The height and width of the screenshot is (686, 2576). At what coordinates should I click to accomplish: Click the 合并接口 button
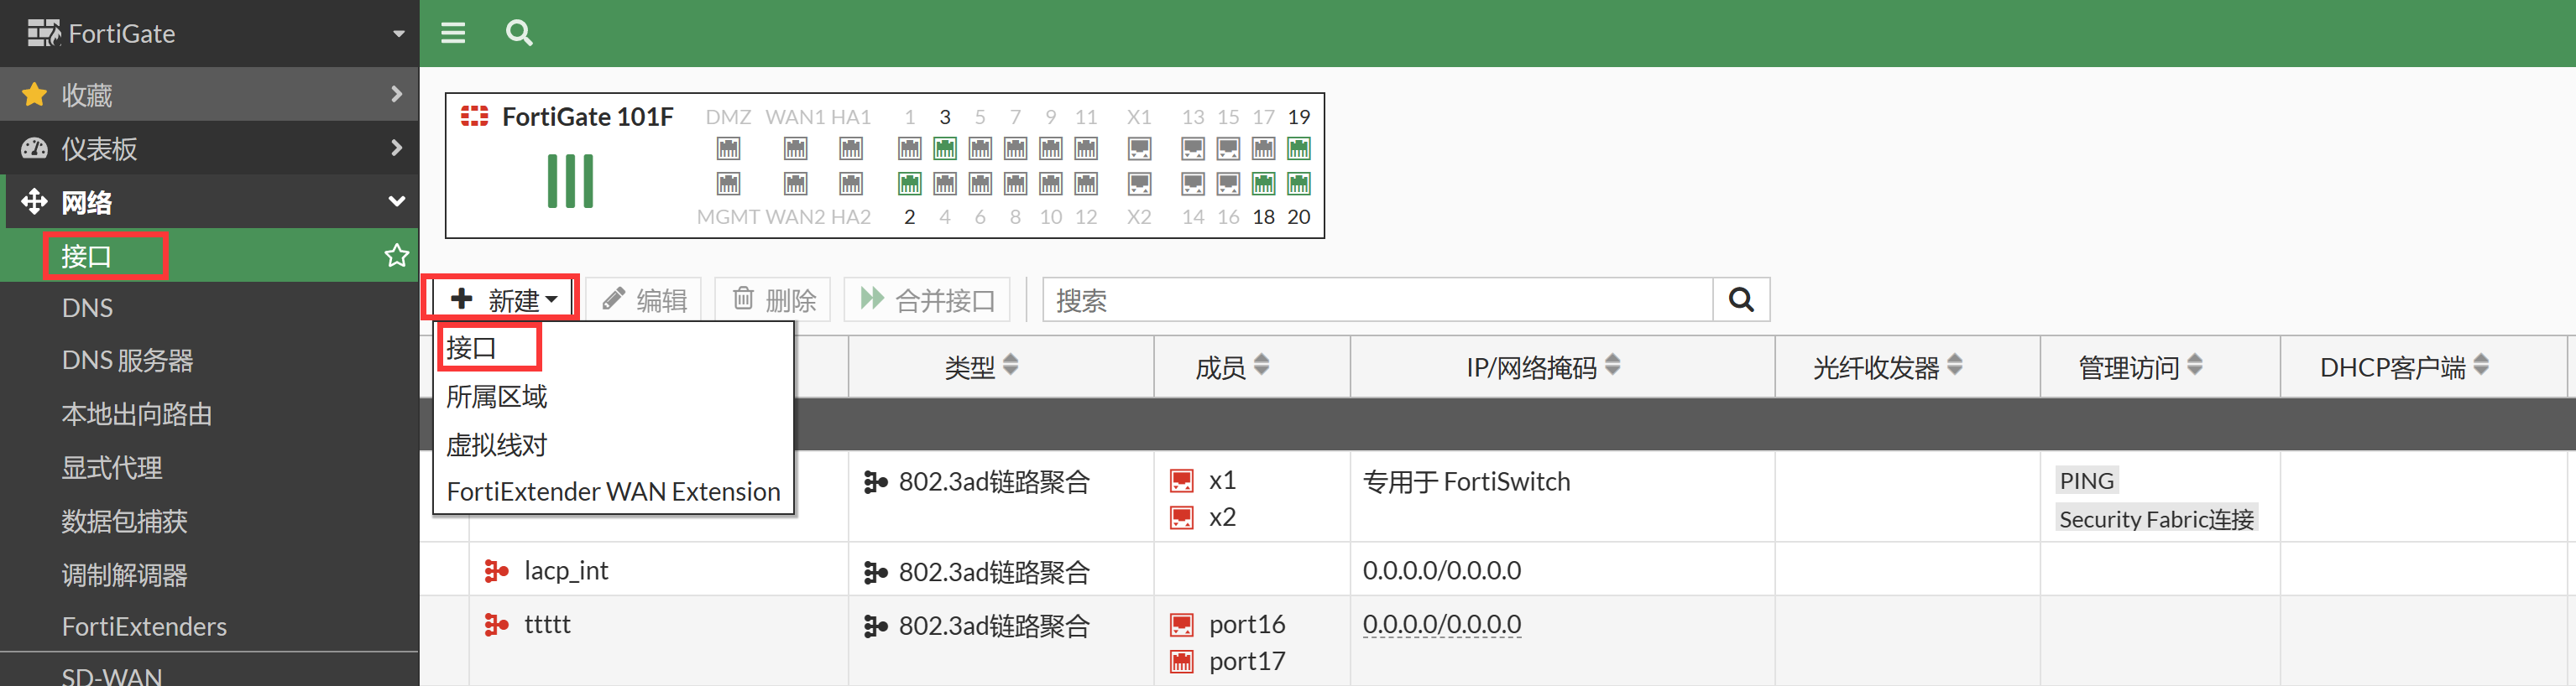[927, 299]
